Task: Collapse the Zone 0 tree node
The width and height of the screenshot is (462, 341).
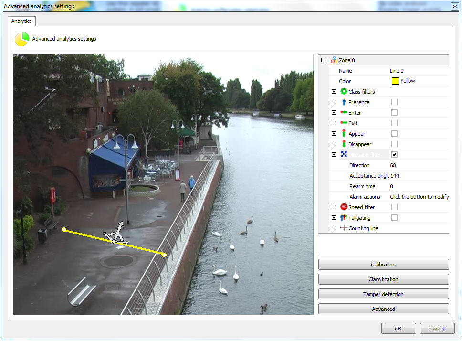Action: pyautogui.click(x=323, y=60)
